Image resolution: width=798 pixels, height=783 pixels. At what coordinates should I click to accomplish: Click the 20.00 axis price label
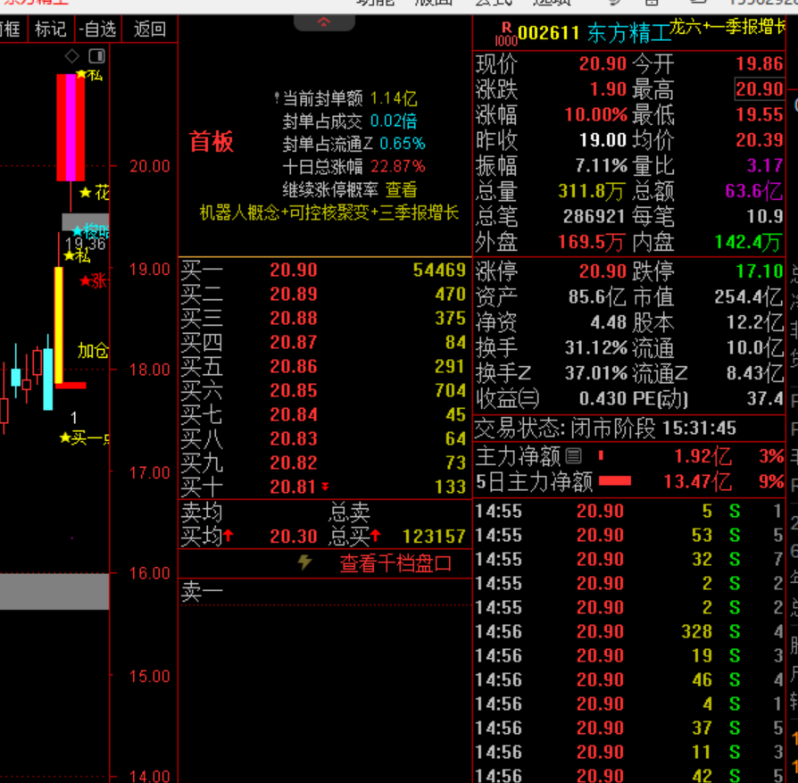[x=150, y=166]
